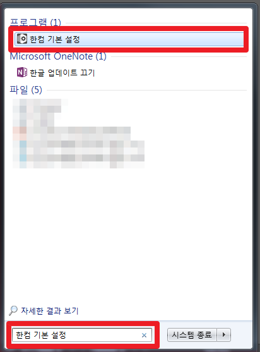Click the 프로그램 (1) category header
The width and height of the screenshot is (260, 352).
point(35,22)
